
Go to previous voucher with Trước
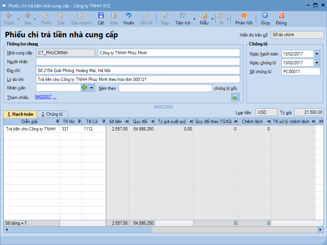[x=9, y=18]
